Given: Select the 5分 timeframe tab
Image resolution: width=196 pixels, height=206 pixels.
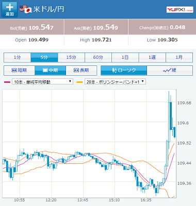Looking at the screenshot, I should (44, 58).
